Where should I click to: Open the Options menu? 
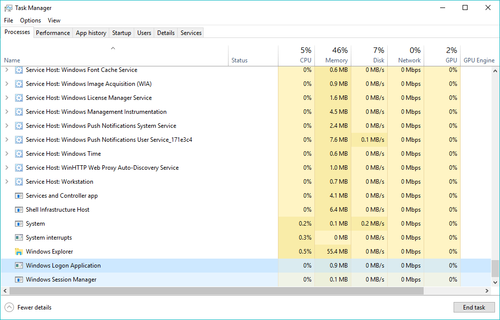[x=30, y=20]
